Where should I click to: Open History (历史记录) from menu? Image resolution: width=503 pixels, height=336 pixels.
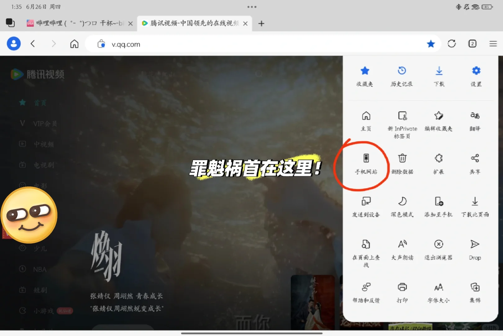pyautogui.click(x=402, y=76)
